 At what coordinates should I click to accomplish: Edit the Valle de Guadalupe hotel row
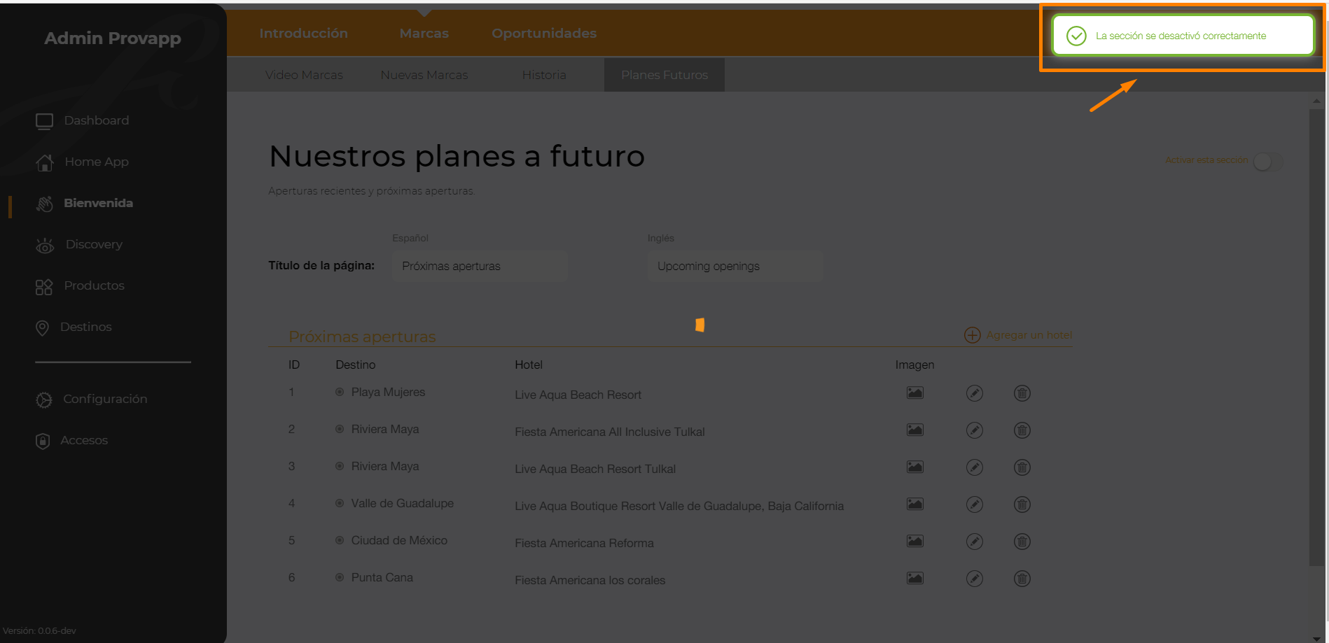click(x=974, y=504)
